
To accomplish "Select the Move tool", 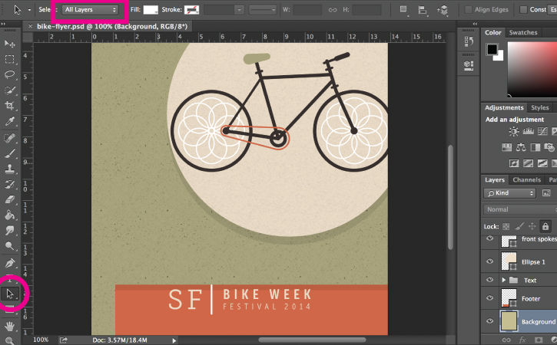I will 9,44.
